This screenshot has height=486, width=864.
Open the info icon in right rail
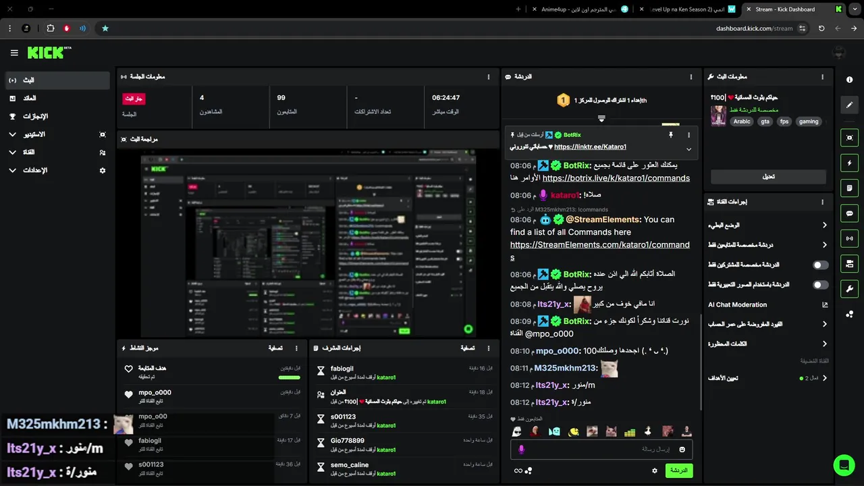tap(849, 80)
